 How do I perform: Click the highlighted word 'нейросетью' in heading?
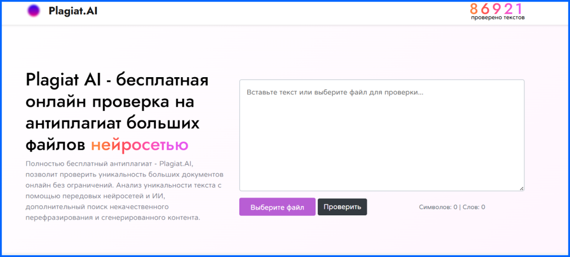tap(140, 145)
